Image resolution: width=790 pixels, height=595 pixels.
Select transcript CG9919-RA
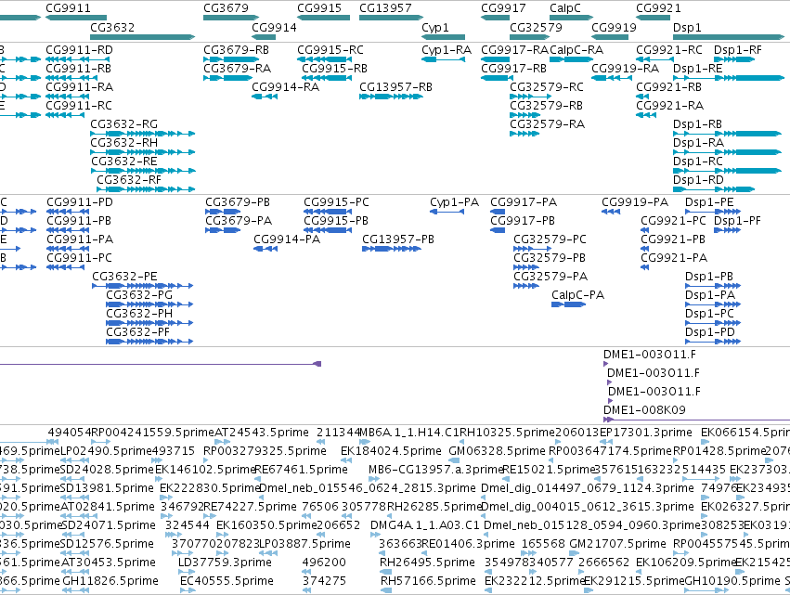[612, 78]
